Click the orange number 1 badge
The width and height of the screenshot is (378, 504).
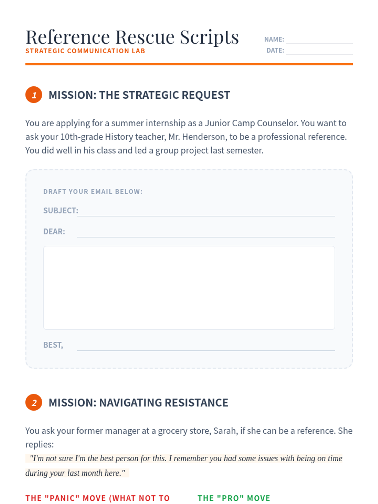[x=34, y=95]
